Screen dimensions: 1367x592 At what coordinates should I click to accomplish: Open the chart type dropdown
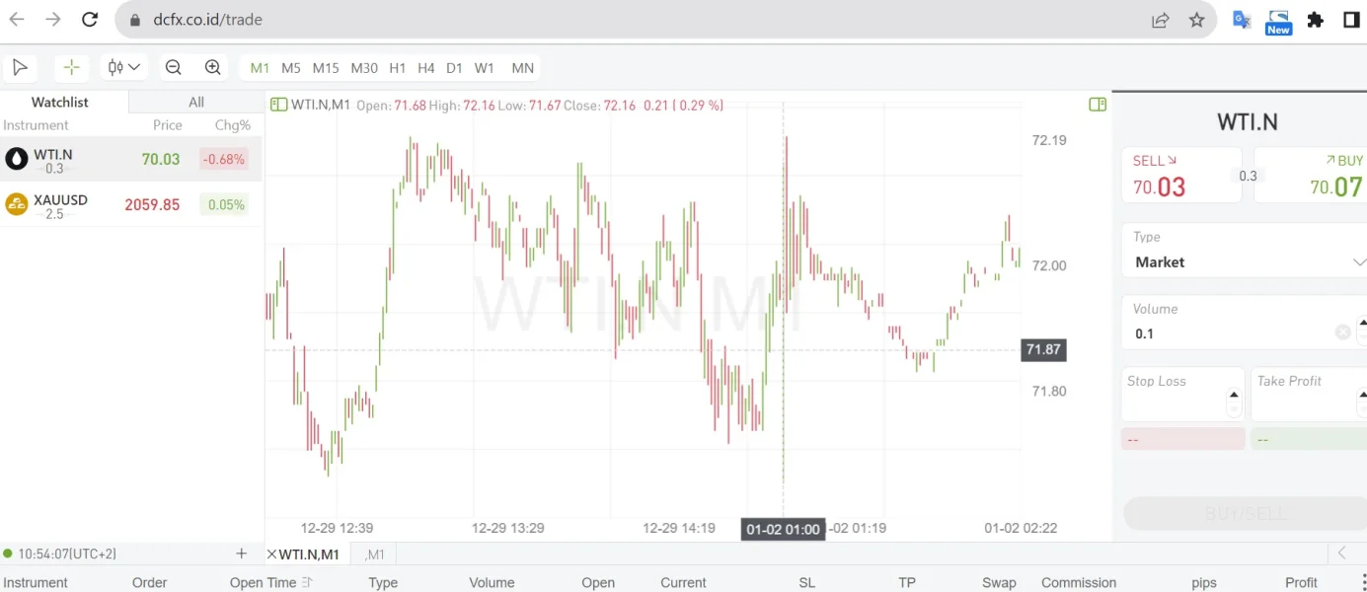(125, 67)
